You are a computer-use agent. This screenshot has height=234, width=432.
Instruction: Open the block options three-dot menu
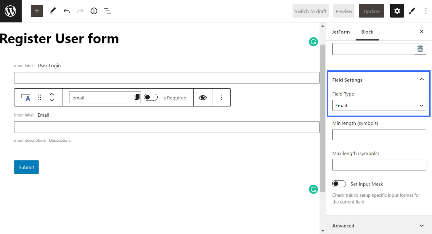[x=221, y=97]
